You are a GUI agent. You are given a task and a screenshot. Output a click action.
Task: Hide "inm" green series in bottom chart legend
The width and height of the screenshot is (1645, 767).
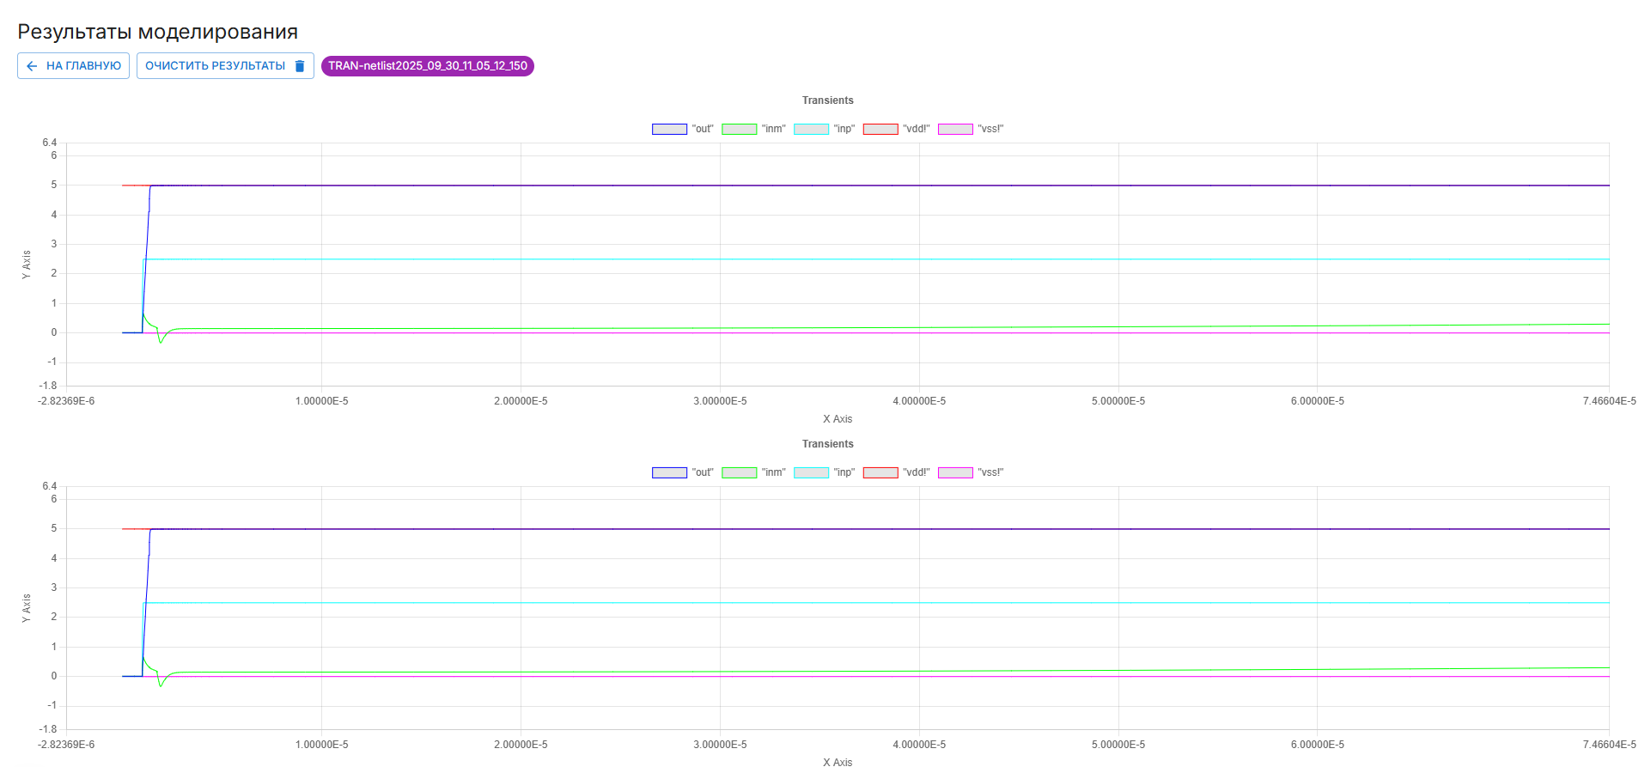pyautogui.click(x=739, y=472)
